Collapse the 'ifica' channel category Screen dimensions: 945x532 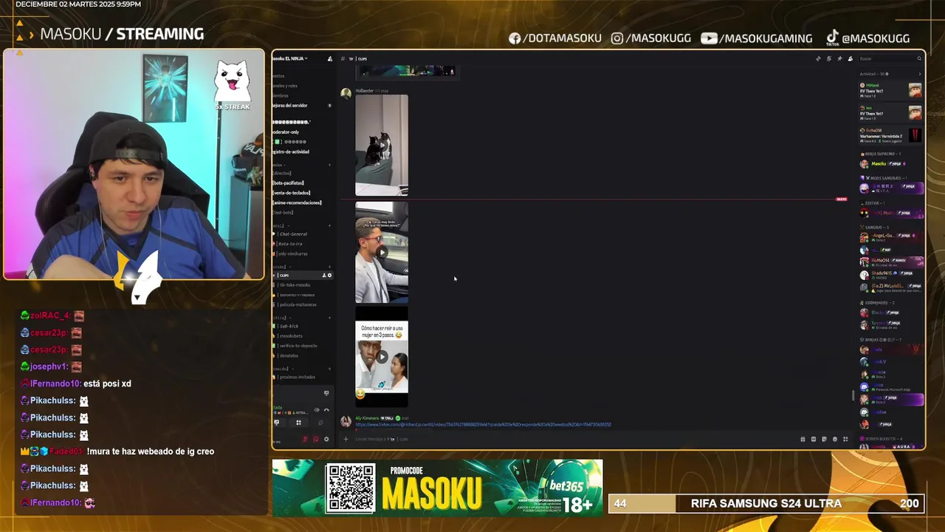281,318
